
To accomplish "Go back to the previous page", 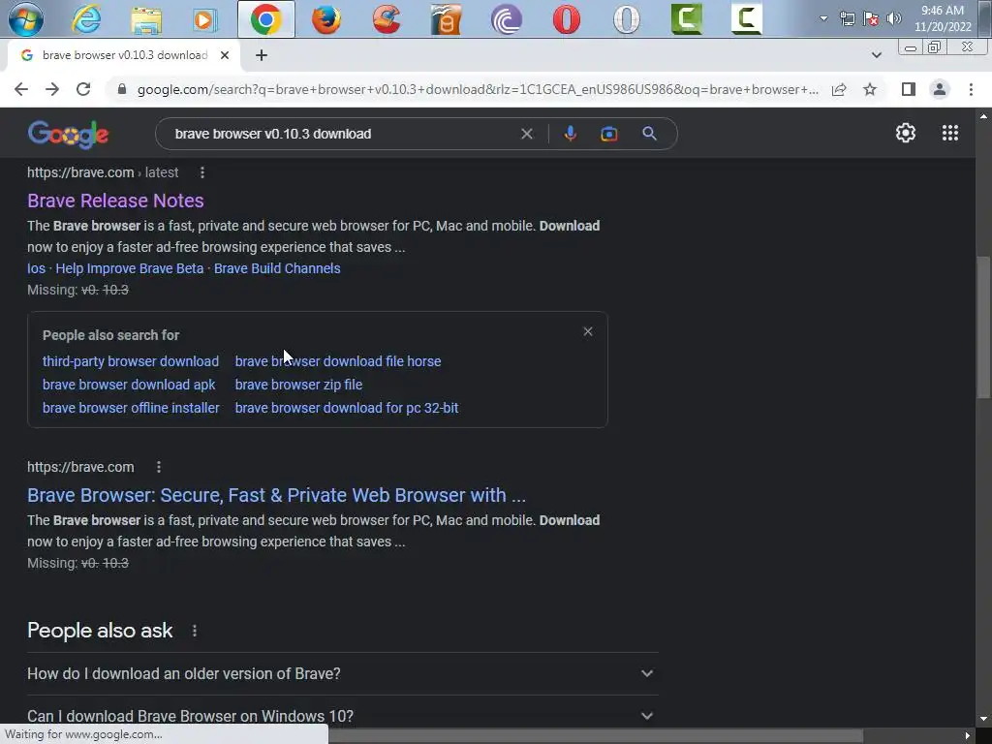I will [x=21, y=89].
